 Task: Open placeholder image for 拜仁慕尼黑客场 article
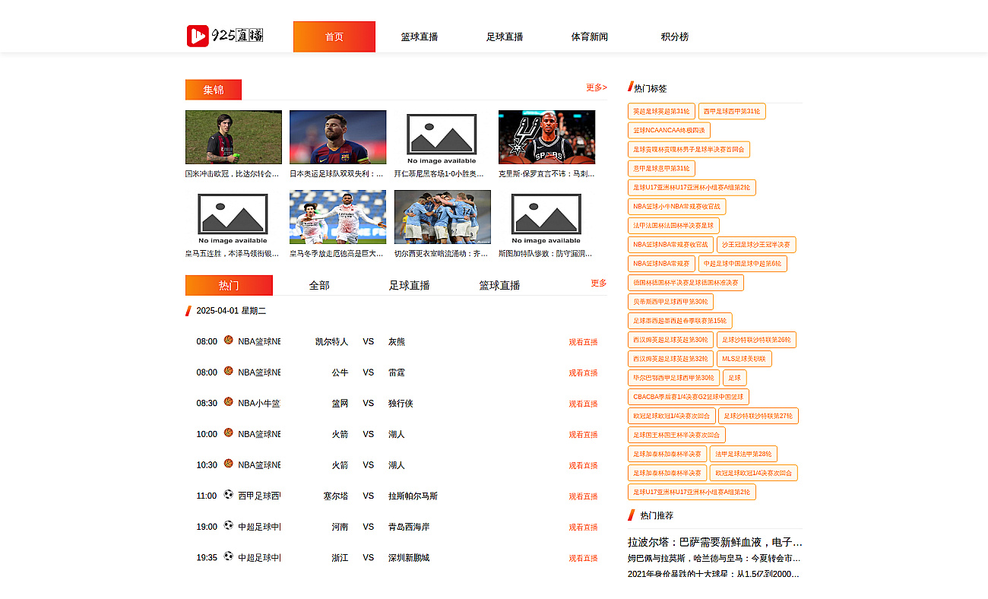442,137
